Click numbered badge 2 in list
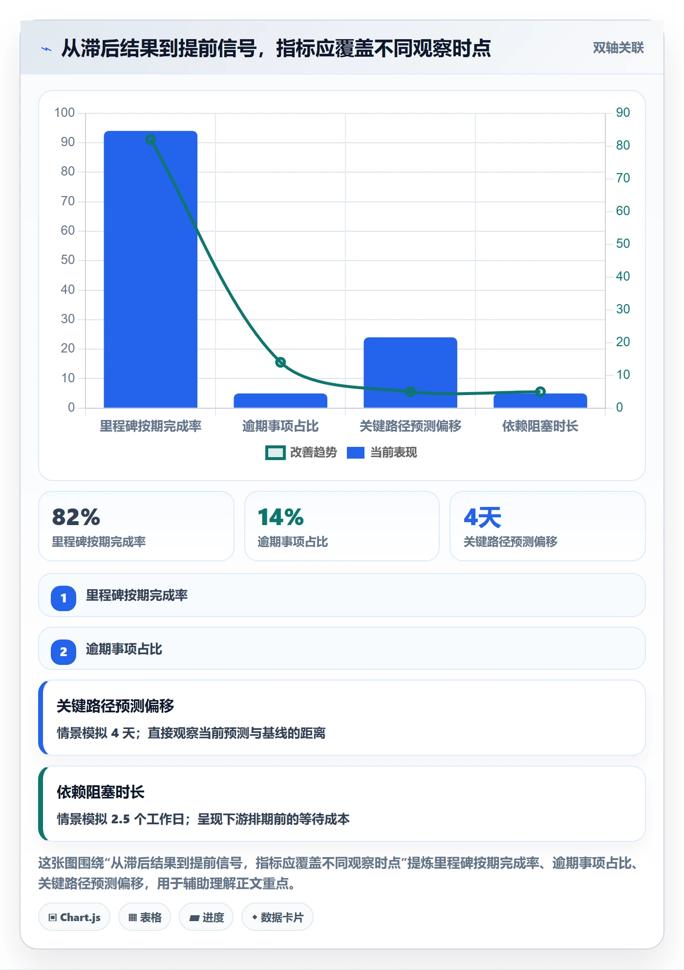Screen dimensions: 684x970 pos(64,652)
